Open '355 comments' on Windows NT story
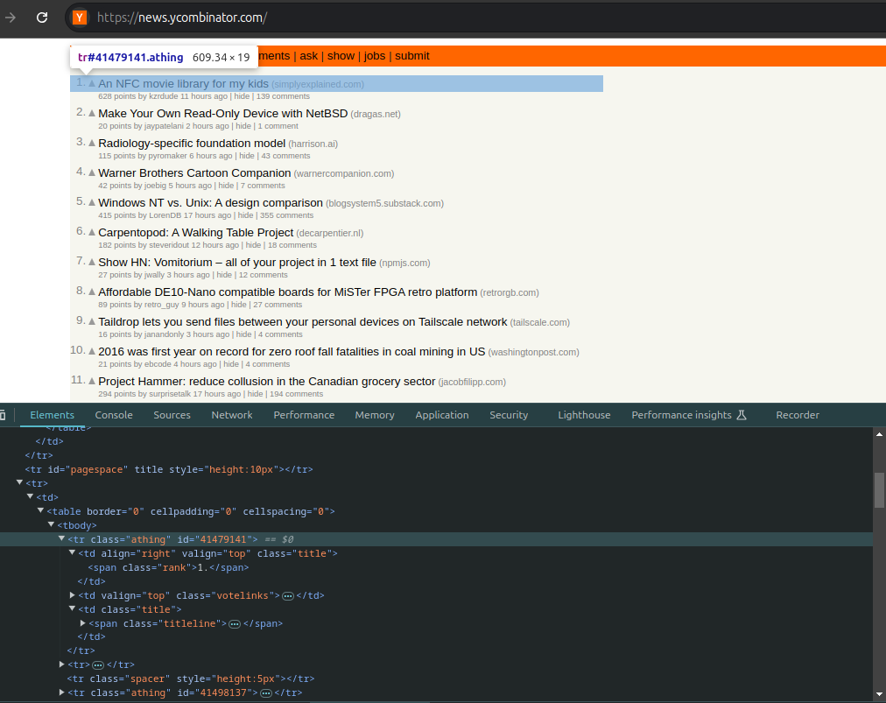Viewport: 886px width, 703px height. pos(286,215)
